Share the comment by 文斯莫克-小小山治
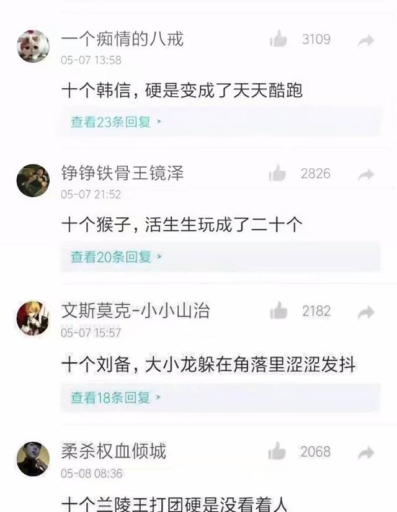 [365, 313]
